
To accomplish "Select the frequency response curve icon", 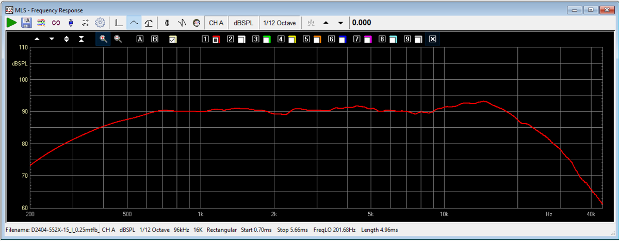I will (134, 23).
